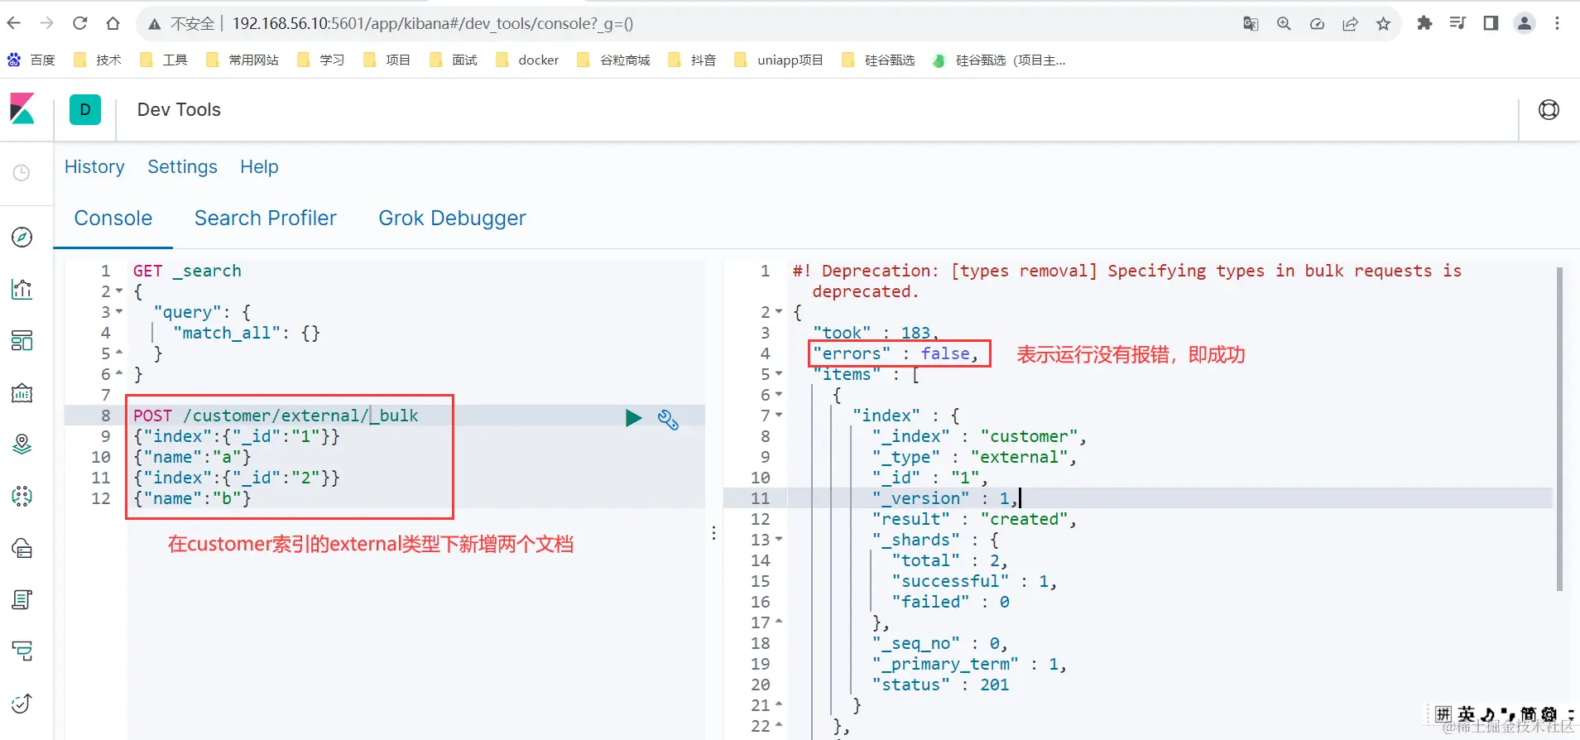Open the console Settings link

click(182, 166)
